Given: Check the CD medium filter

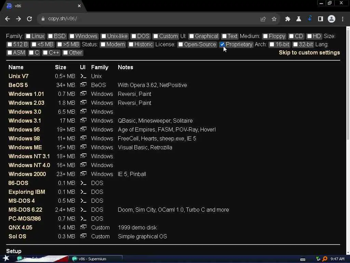Looking at the screenshot, I should click(x=291, y=36).
